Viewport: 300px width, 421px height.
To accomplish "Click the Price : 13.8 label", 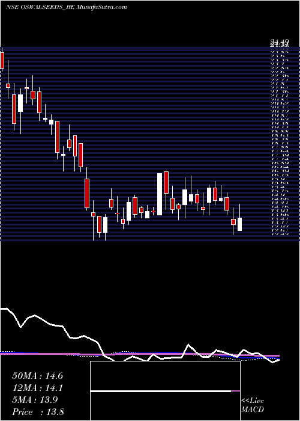I will pos(37,412).
